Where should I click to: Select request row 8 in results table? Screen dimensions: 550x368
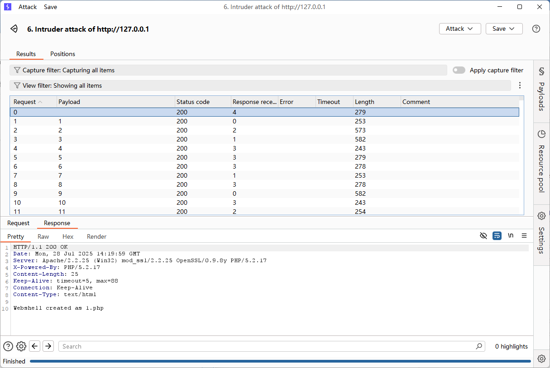tap(264, 184)
